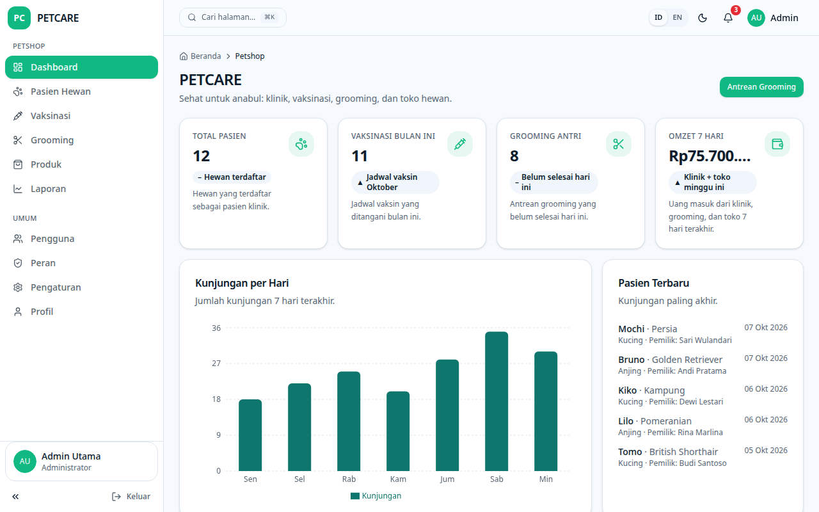The image size is (819, 512).
Task: Click the PC logo badge in sidebar
Action: point(19,18)
